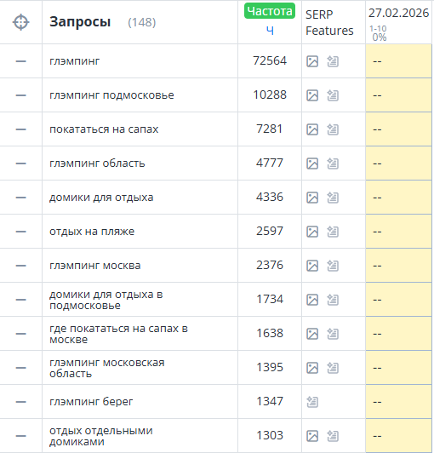Click image icon for покататься на сапах
434x453 pixels.
[312, 129]
